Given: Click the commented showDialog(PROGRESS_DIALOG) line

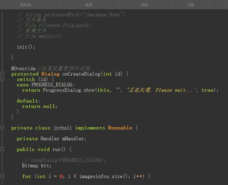Looking at the screenshot, I should click(64, 160).
